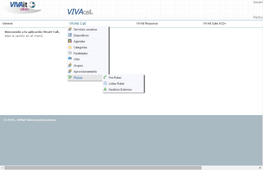Image resolution: width=263 pixels, height=170 pixels.
Task: Click the Grupos people icon
Action: pyautogui.click(x=70, y=65)
